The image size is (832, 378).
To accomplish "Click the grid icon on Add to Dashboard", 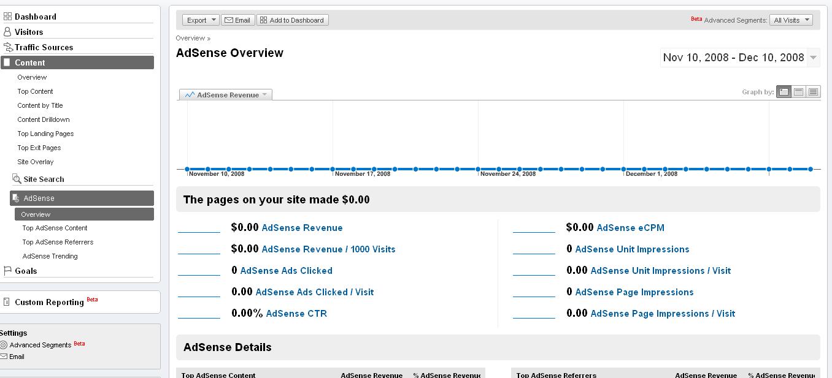I will tap(263, 20).
